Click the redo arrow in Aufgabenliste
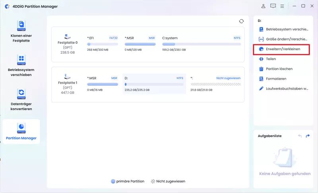 (308, 136)
